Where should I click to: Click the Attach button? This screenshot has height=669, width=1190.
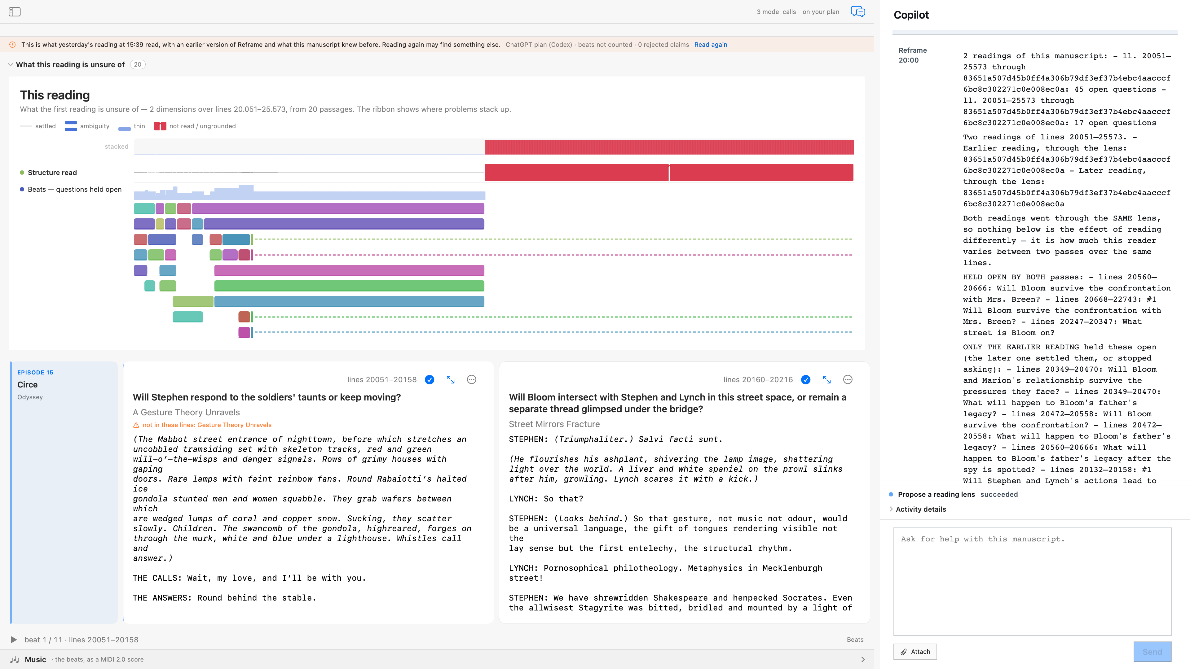click(x=915, y=651)
